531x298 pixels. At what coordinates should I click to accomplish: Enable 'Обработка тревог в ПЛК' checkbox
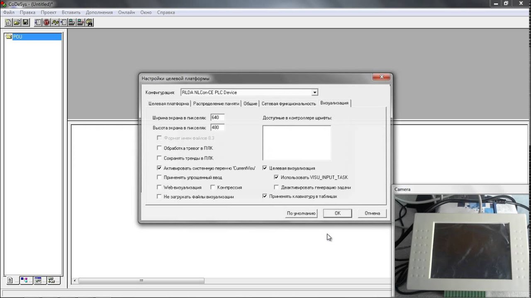pyautogui.click(x=159, y=148)
